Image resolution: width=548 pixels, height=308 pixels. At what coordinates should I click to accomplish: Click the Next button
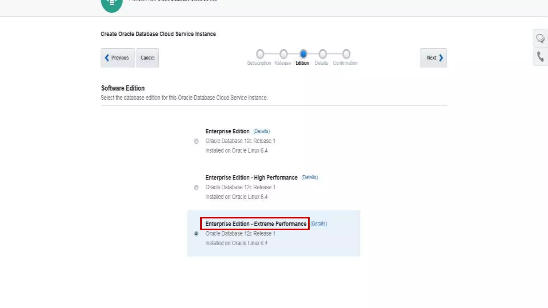433,58
